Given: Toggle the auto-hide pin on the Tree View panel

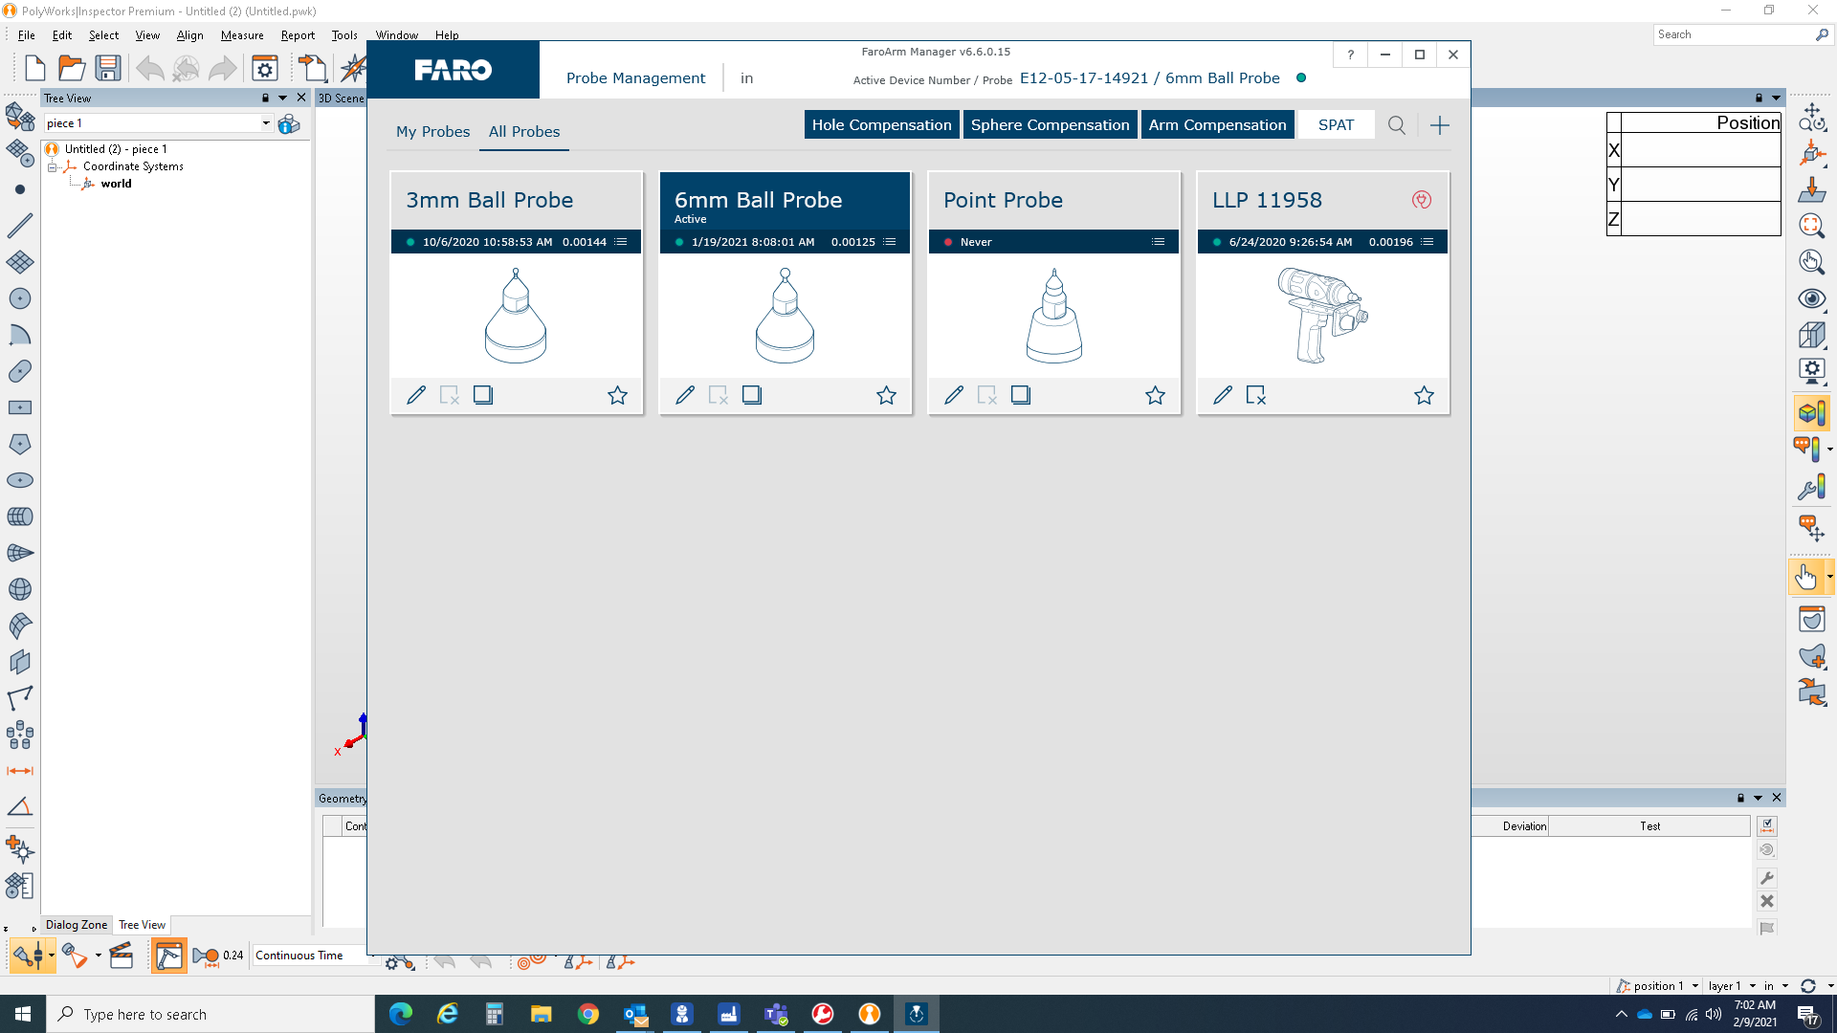Looking at the screenshot, I should [264, 98].
